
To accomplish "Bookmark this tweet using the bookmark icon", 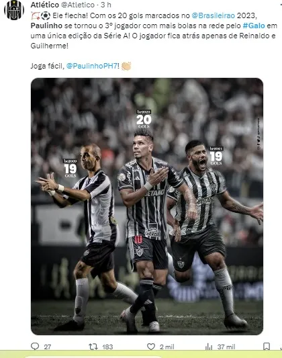I will 267,347.
